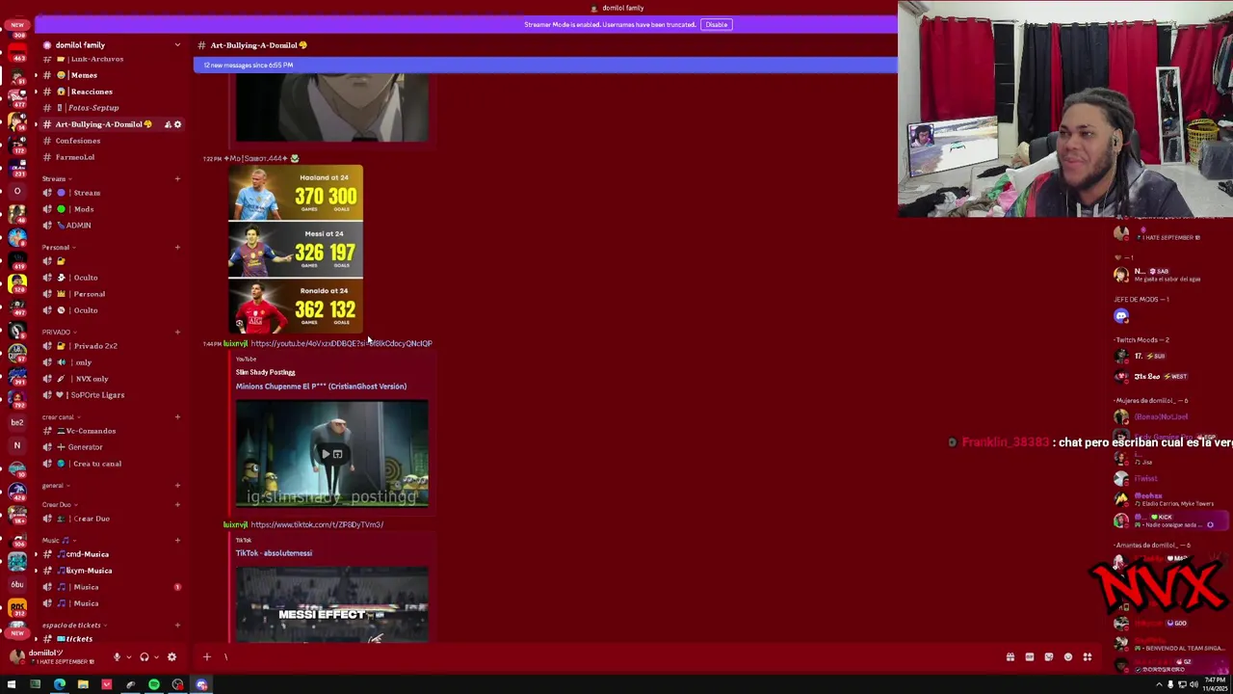1233x694 pixels.
Task: Add a channel to the Stream category
Action: [177, 178]
